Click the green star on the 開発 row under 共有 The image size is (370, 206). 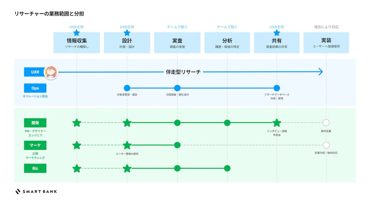point(277,123)
